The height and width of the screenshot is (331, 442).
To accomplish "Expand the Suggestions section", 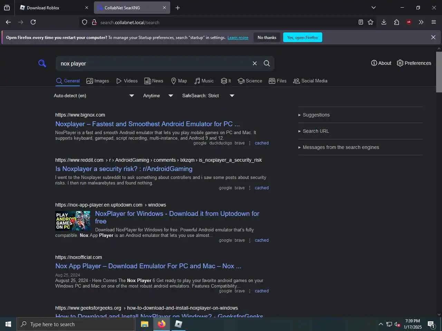I will [x=314, y=115].
